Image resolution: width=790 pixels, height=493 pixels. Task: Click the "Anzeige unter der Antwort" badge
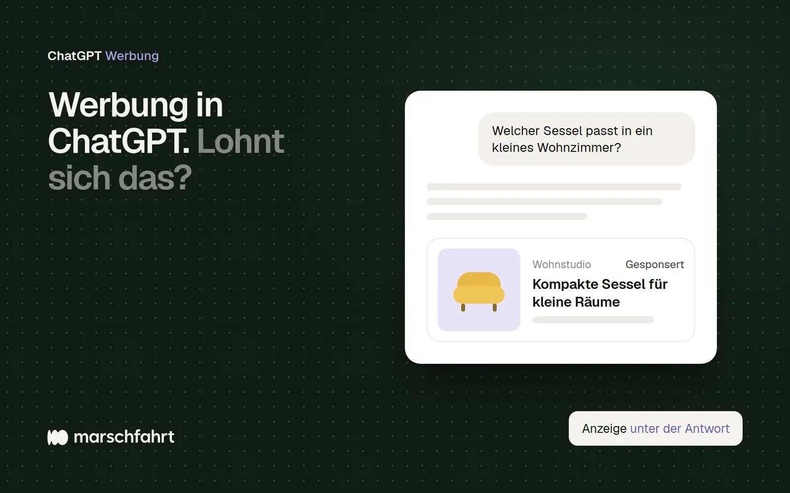pyautogui.click(x=655, y=428)
